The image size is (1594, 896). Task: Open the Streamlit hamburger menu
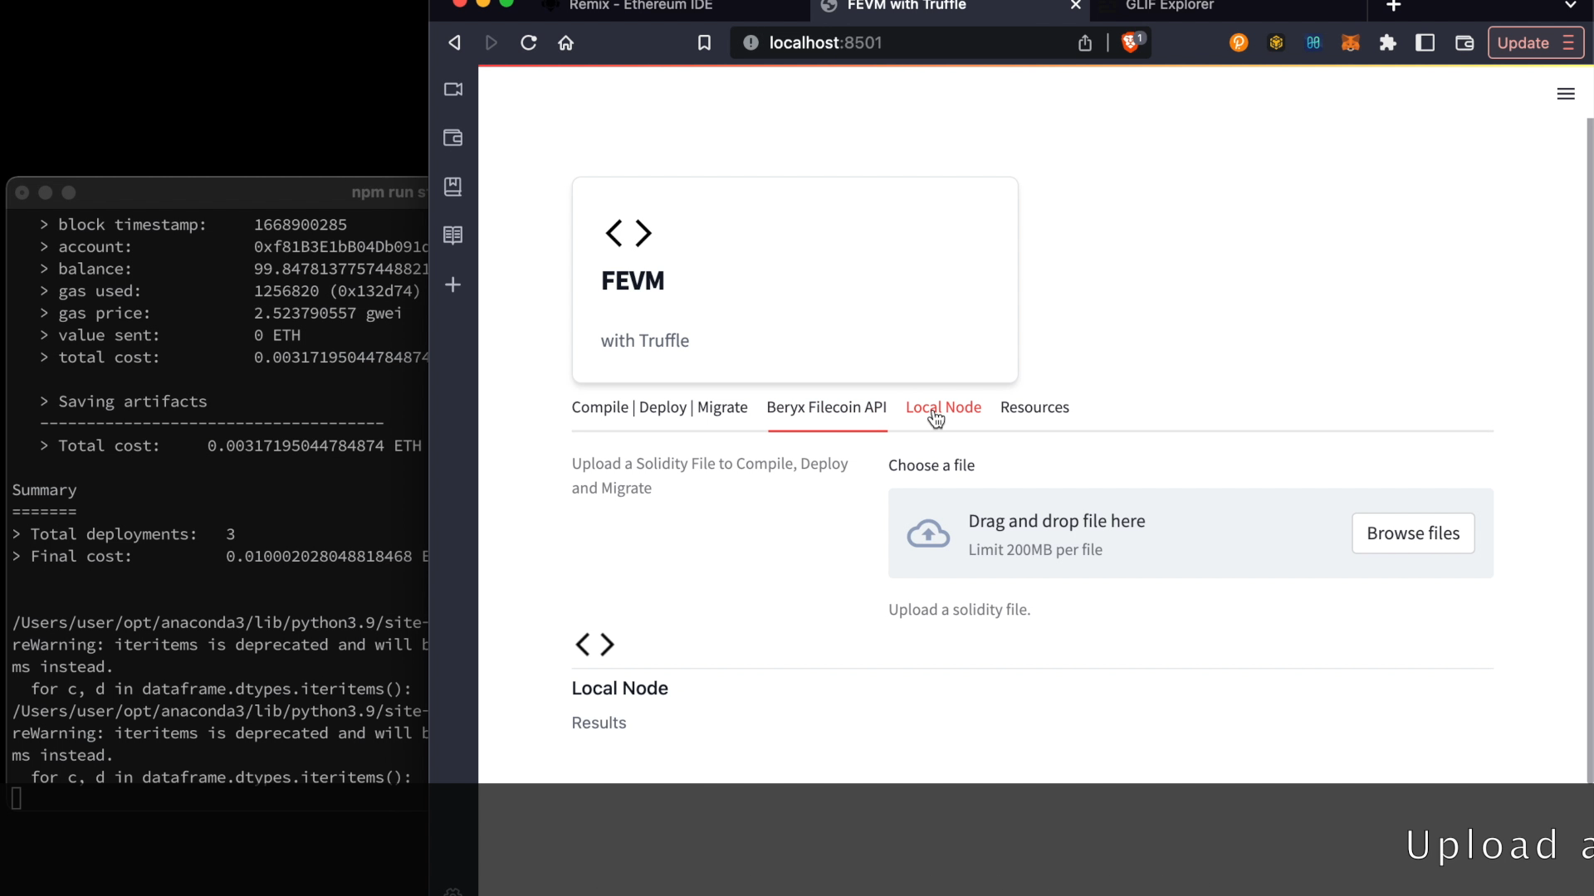[1566, 94]
